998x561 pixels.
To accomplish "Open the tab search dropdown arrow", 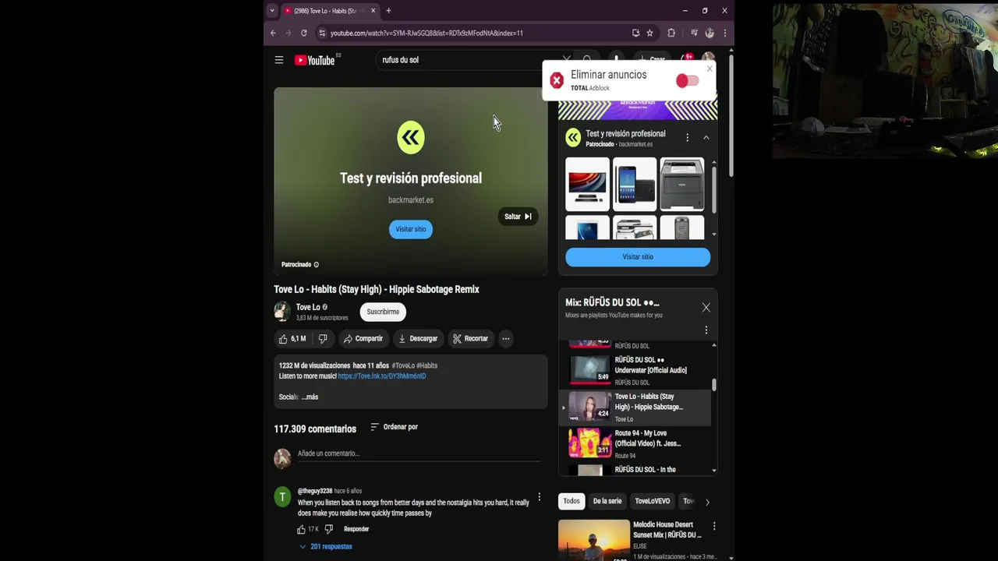I will coord(271,11).
